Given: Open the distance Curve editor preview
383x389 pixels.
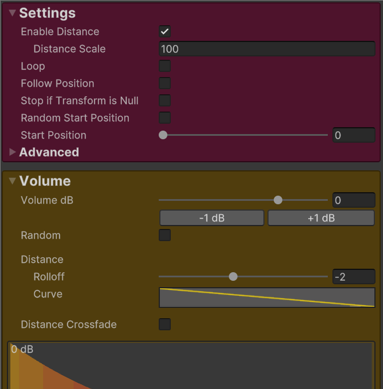Looking at the screenshot, I should (267, 298).
